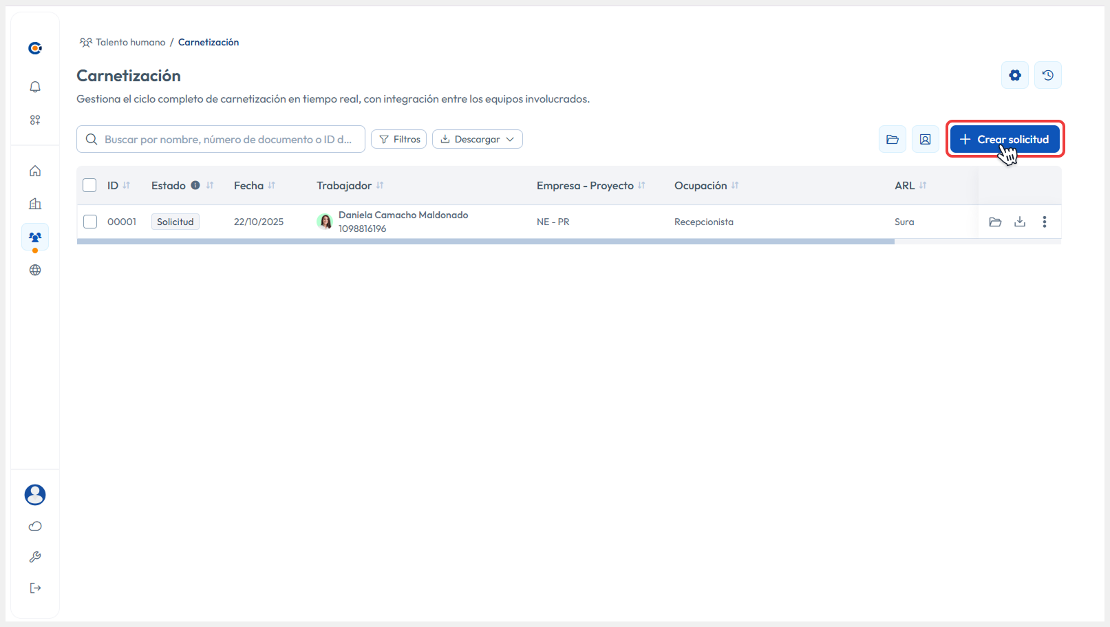Open the three-dot menu on Daniela's row
The height and width of the screenshot is (627, 1110).
point(1045,221)
